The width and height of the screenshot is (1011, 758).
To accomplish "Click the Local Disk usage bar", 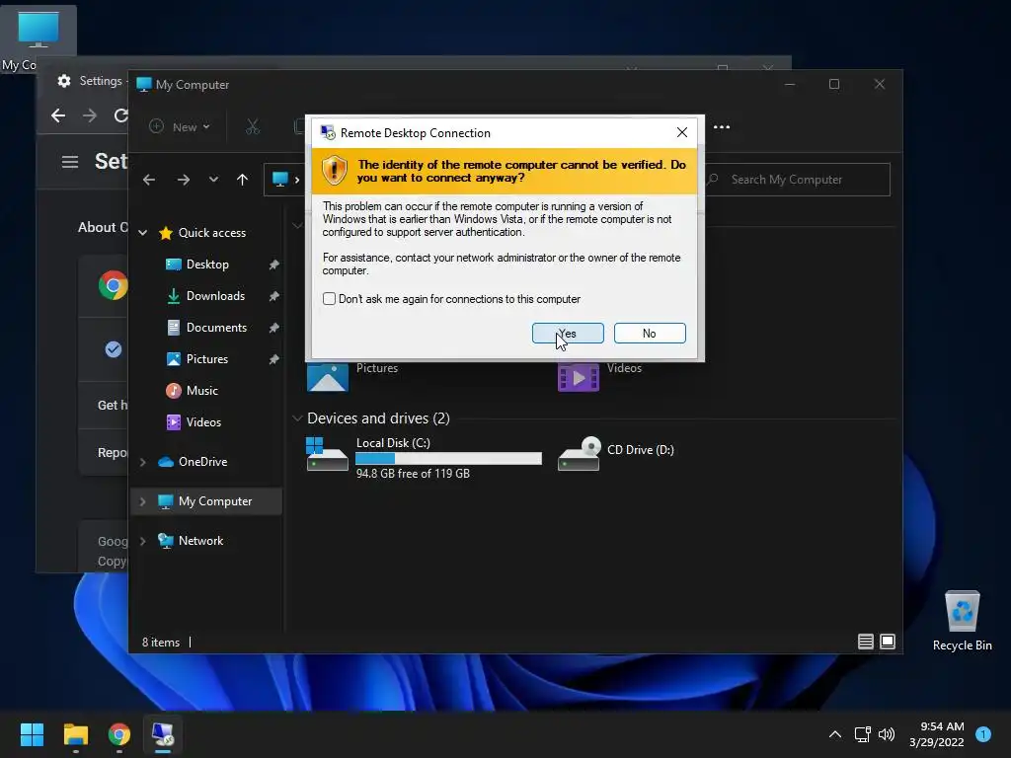I will pyautogui.click(x=448, y=458).
